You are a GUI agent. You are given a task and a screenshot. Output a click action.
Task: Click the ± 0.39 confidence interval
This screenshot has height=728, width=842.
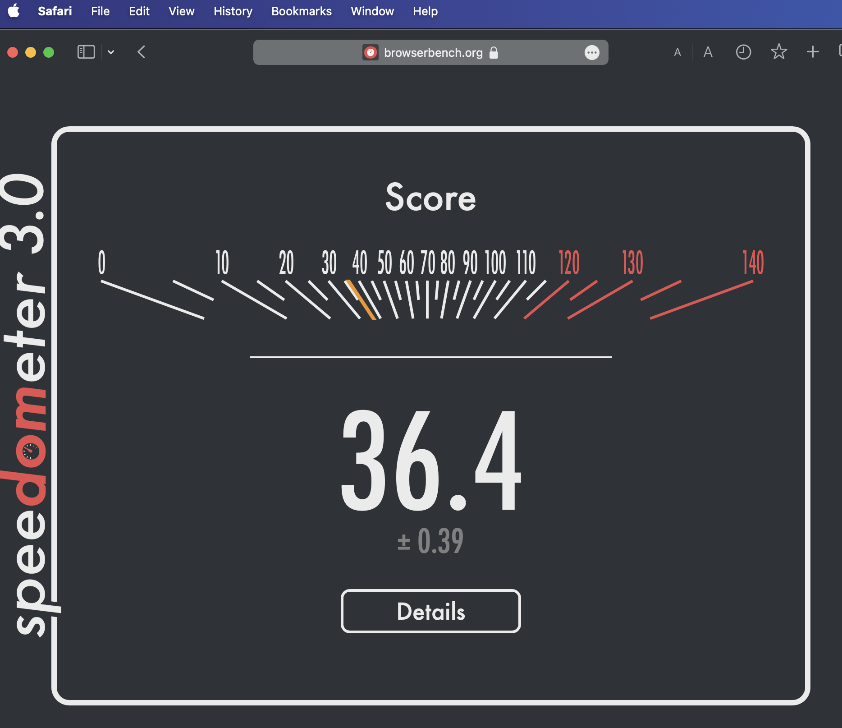430,541
